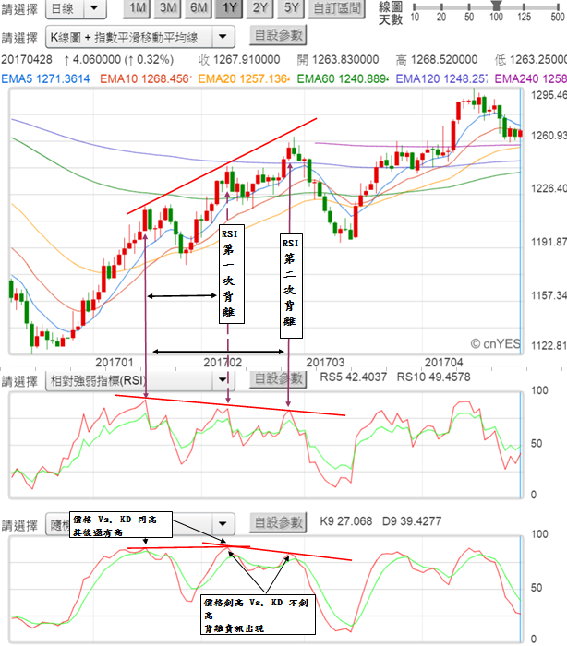
Task: Click the RS10 49.4578 value
Action: (433, 377)
